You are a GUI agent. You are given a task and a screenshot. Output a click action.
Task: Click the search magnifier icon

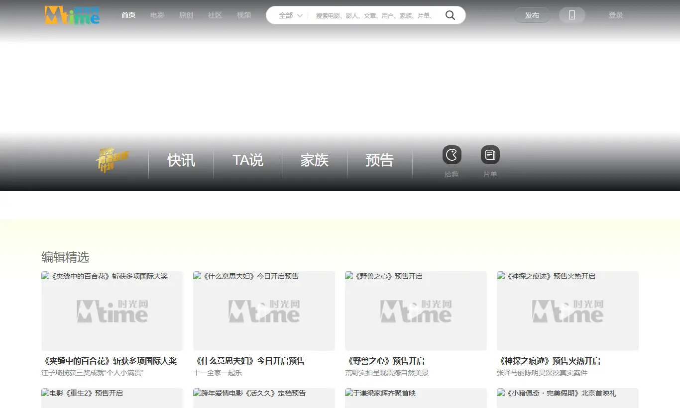(450, 15)
